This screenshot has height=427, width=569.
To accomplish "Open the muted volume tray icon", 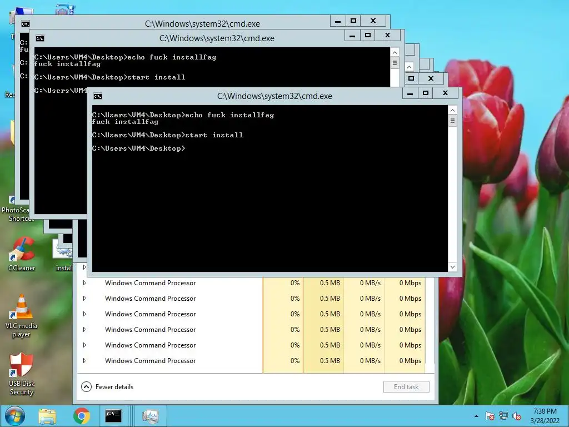I will click(517, 416).
